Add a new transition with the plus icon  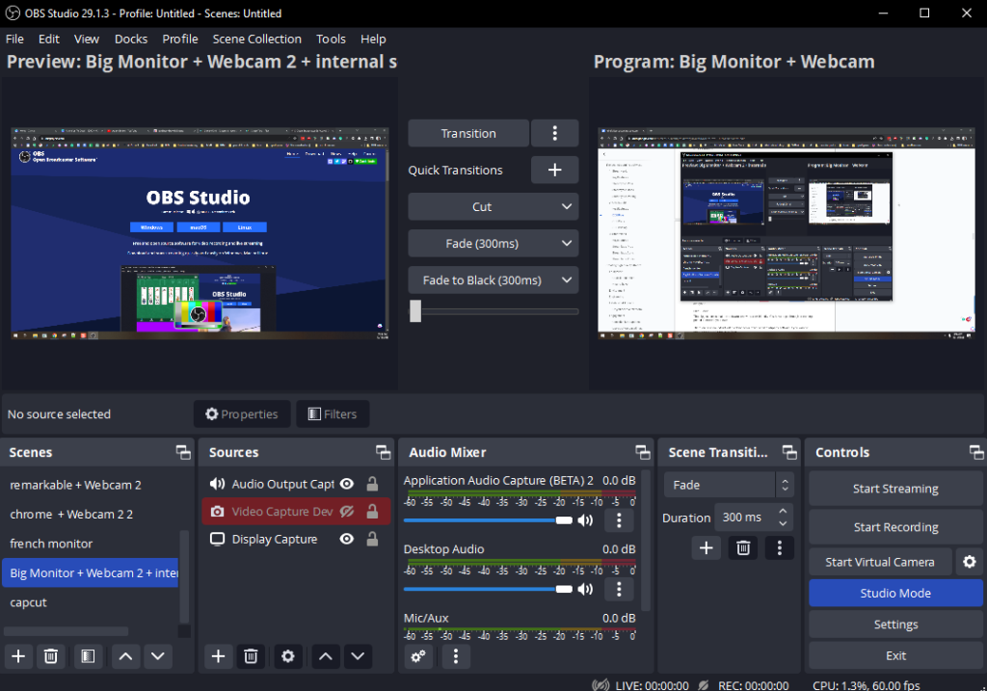(x=706, y=547)
